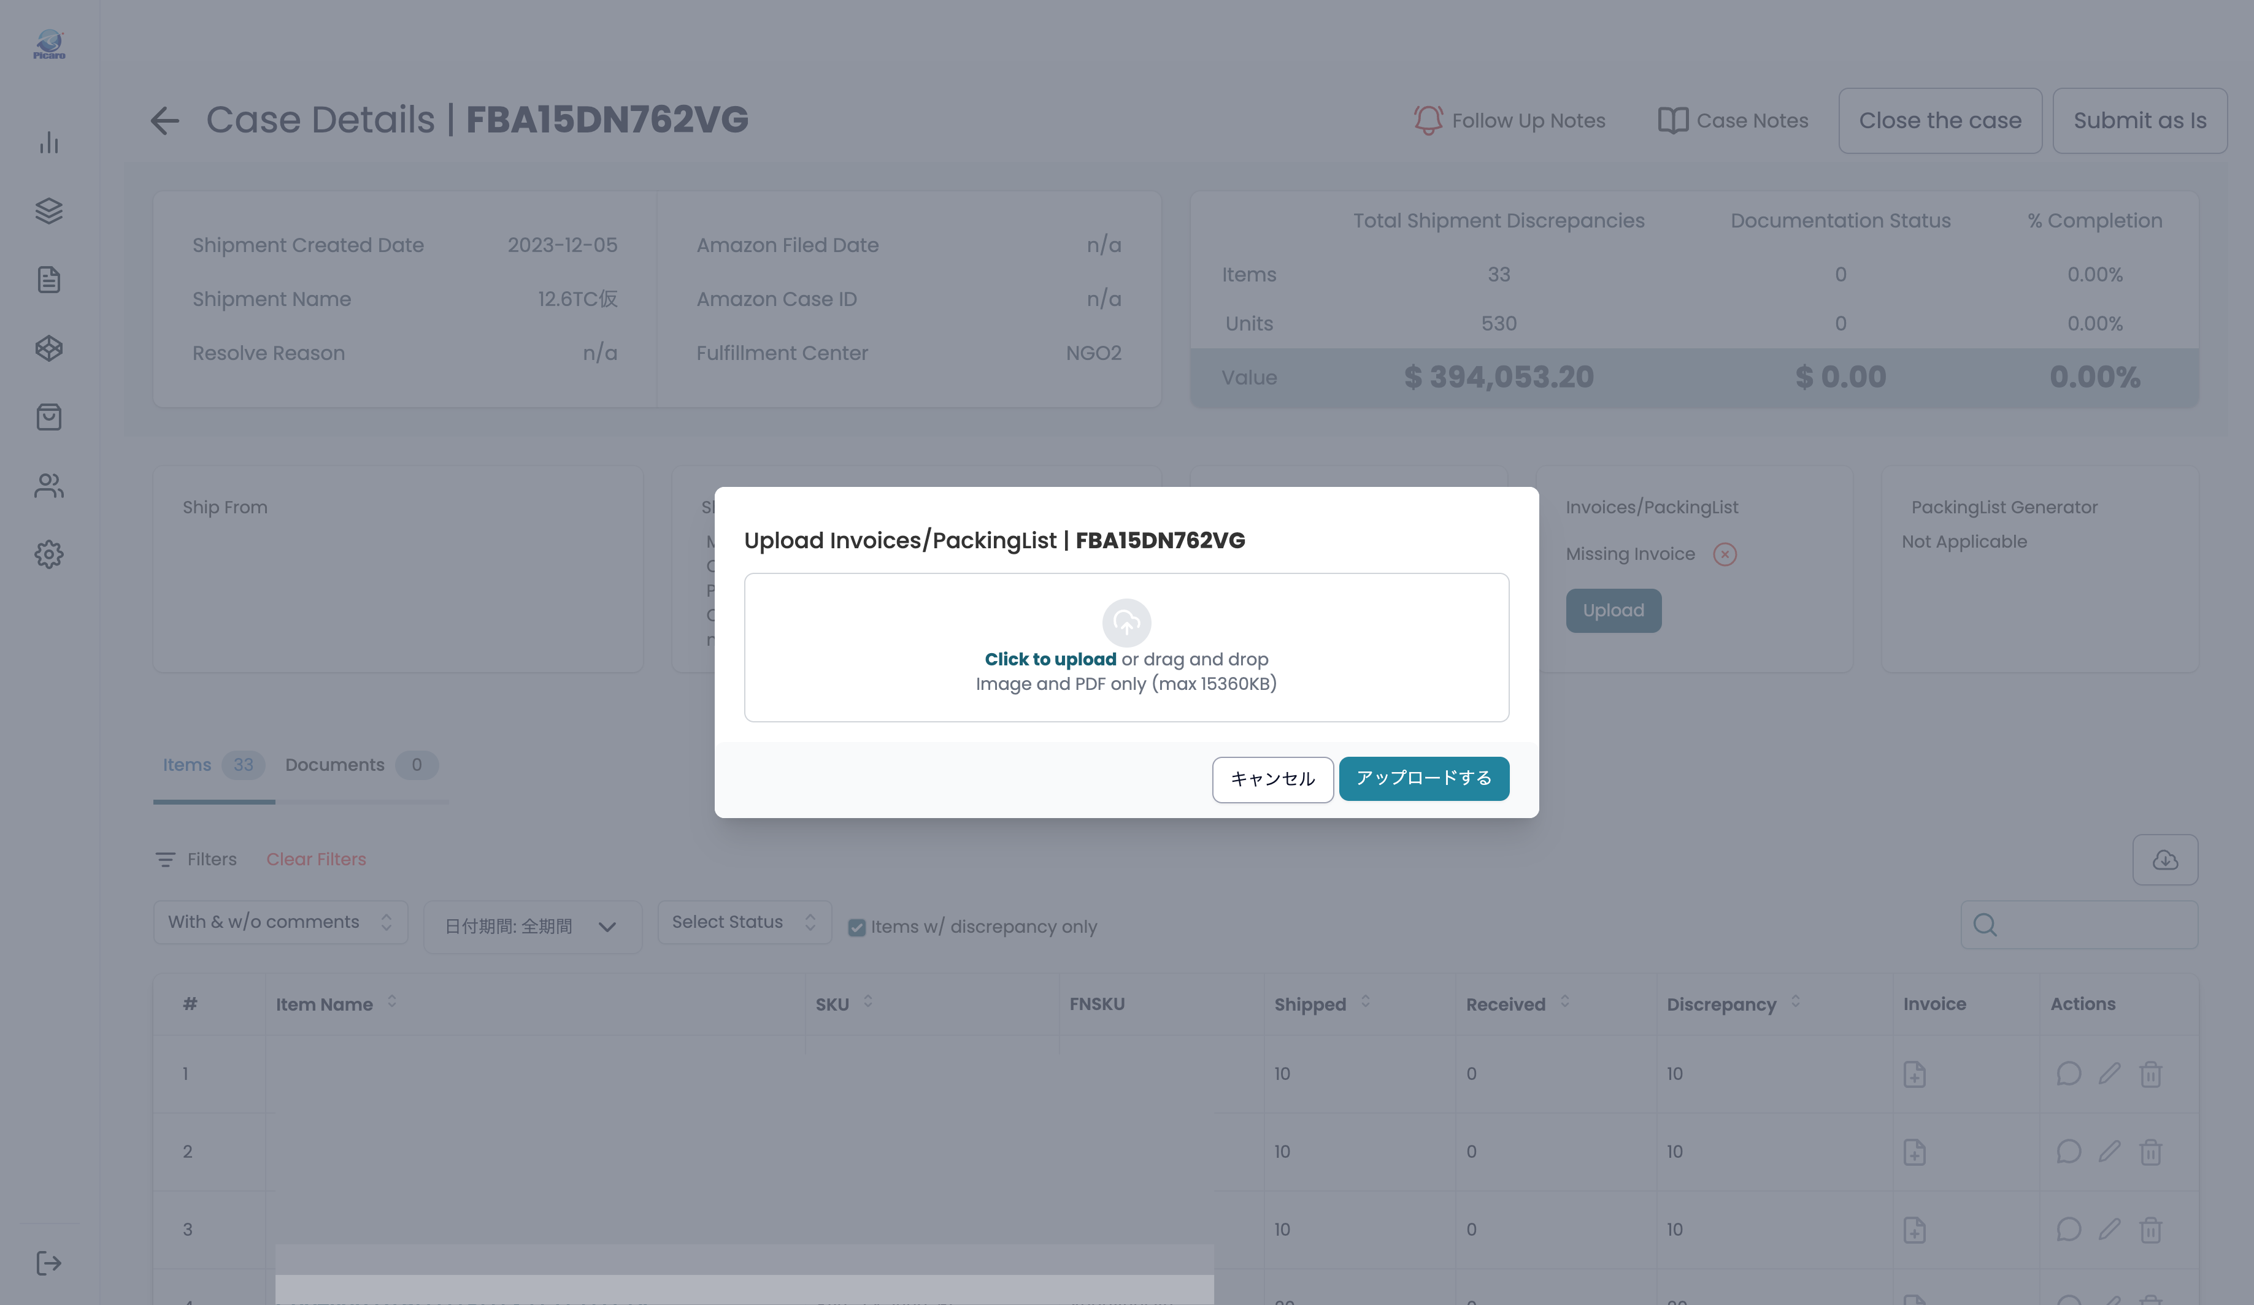Open the With & w/o comments dropdown
The height and width of the screenshot is (1305, 2254).
pos(280,922)
